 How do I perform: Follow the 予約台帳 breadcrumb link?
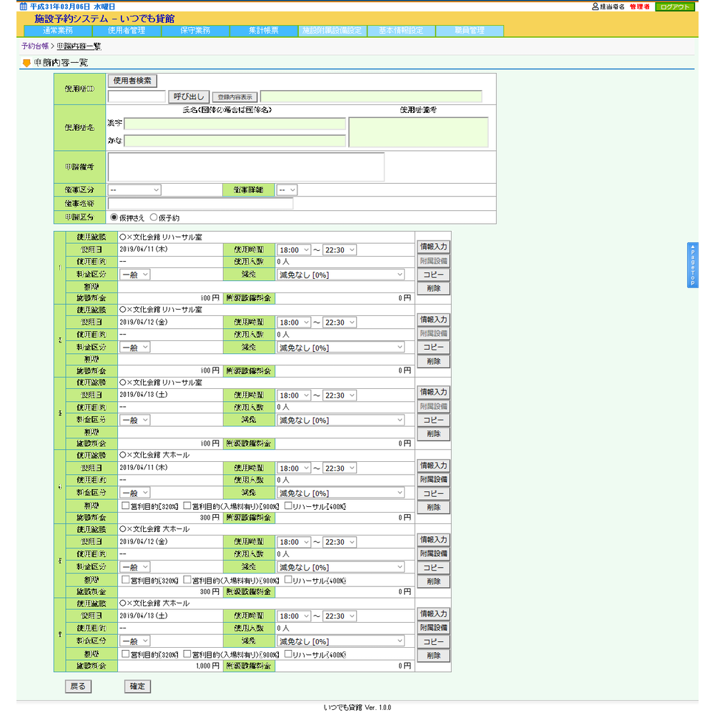(34, 46)
